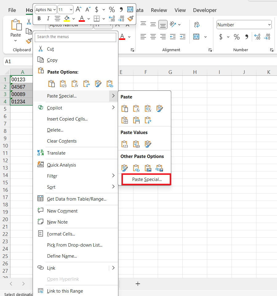Toggle Italic in the mini toolbar

point(48,18)
